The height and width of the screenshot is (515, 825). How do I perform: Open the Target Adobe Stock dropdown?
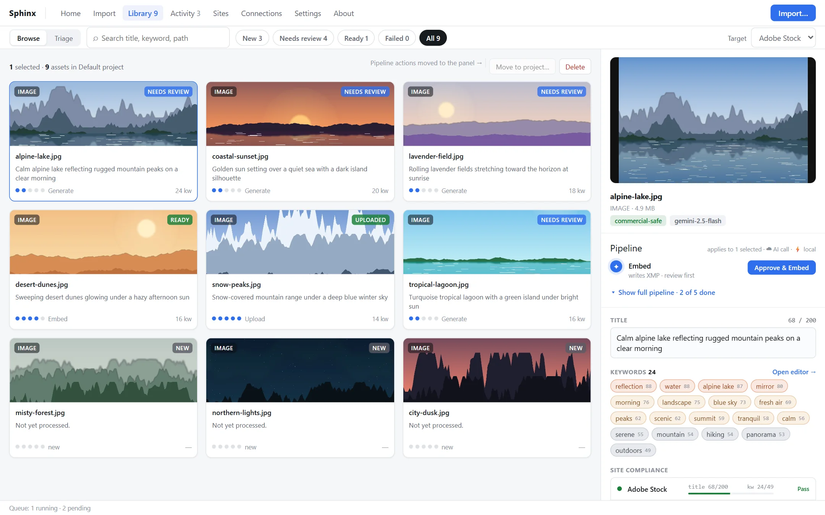783,38
